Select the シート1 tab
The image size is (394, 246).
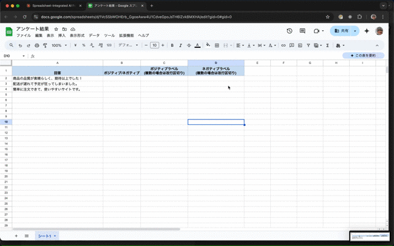47,236
